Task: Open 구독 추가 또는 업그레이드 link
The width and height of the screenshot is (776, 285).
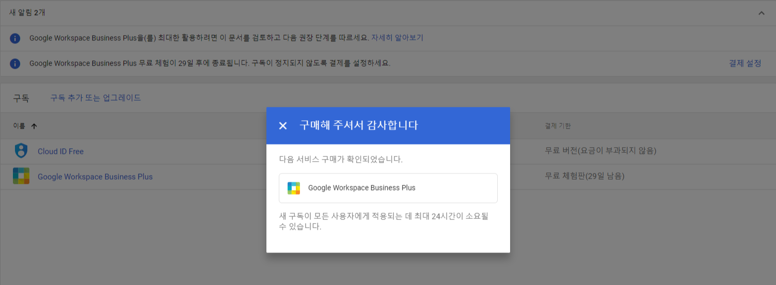Action: 96,98
